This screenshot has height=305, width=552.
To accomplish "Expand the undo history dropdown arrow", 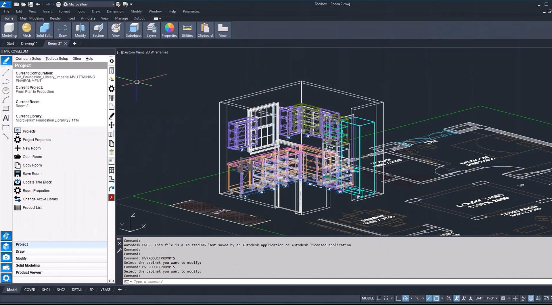I will click(x=43, y=4).
